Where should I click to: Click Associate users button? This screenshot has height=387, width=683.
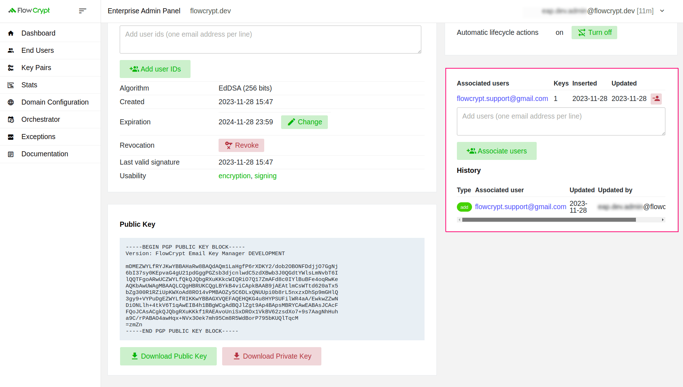pos(496,151)
